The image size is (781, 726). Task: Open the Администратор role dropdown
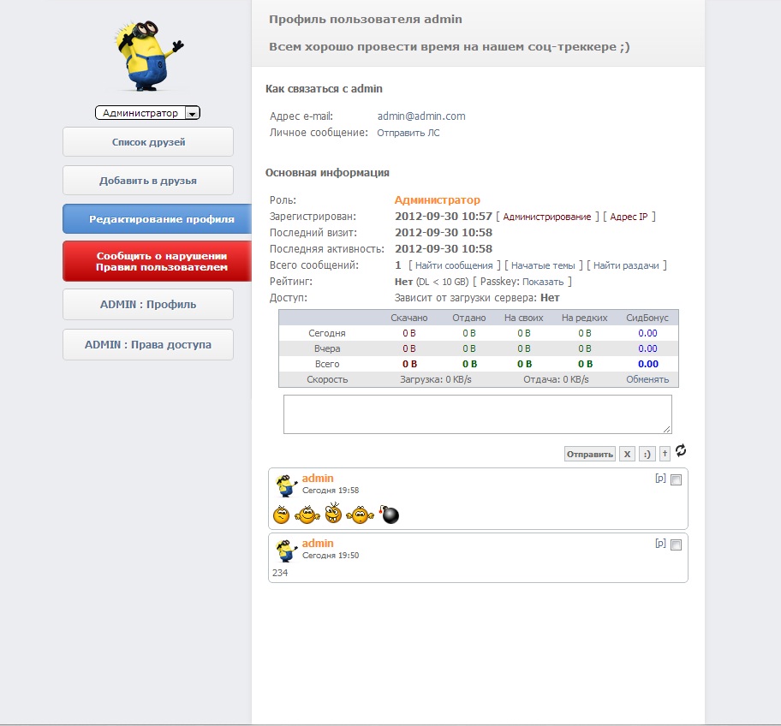(x=147, y=113)
